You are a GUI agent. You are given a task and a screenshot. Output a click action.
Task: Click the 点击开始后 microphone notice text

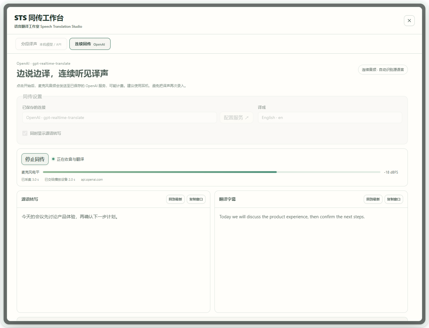pos(102,86)
